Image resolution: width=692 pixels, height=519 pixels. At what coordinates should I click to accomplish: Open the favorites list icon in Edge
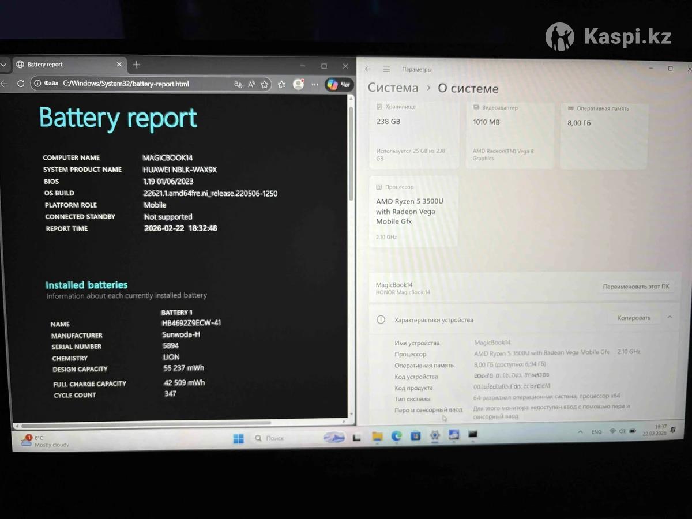pyautogui.click(x=281, y=84)
